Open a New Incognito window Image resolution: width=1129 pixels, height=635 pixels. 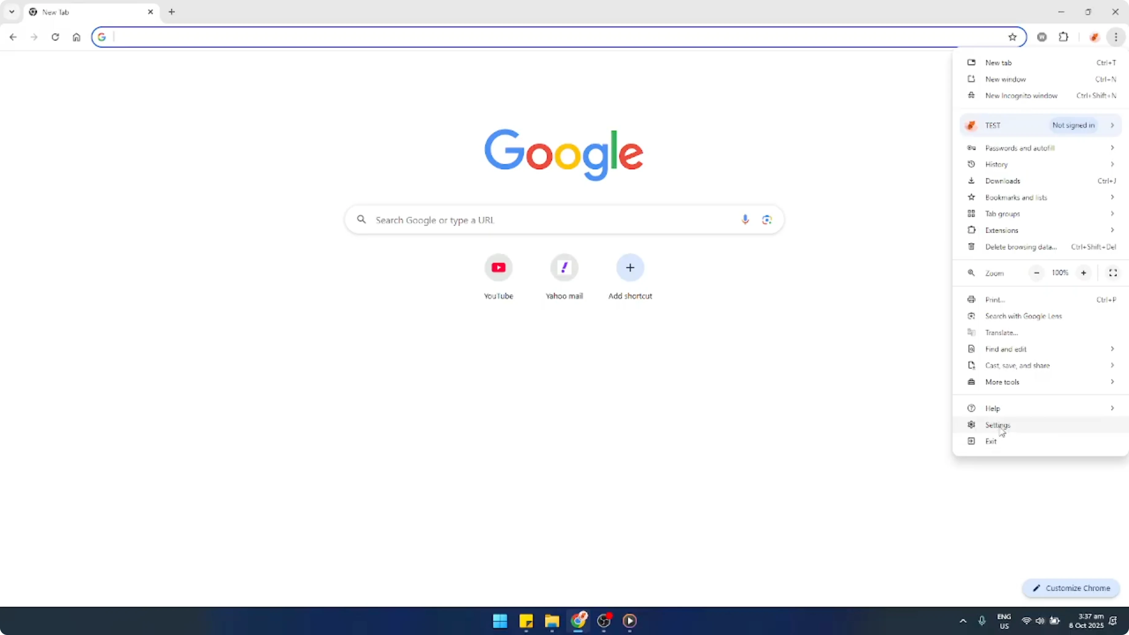coord(1041,95)
